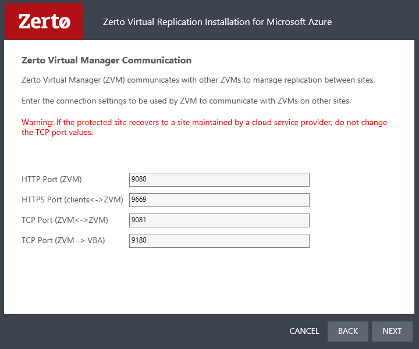
Task: Click the ZVM communicates description sentence
Action: [198, 80]
